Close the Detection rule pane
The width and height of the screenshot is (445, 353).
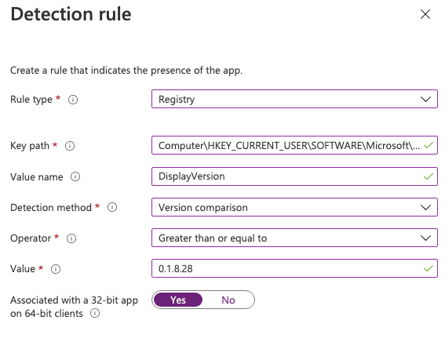425,14
